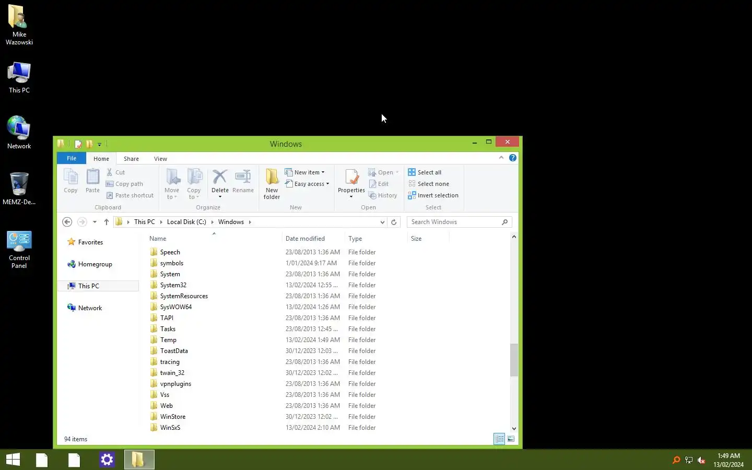Click This PC in the address path
The width and height of the screenshot is (752, 470).
[x=144, y=222]
